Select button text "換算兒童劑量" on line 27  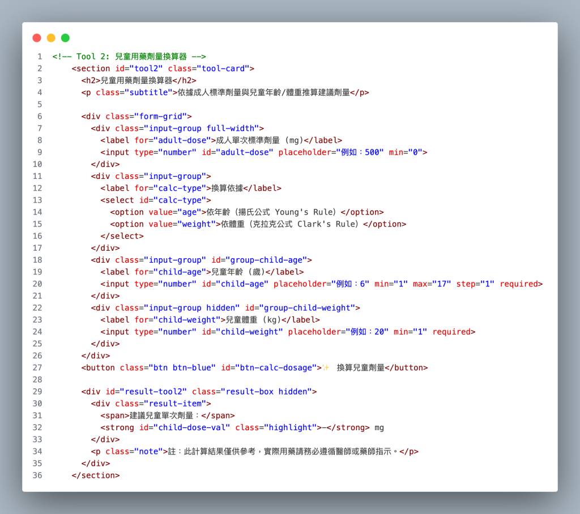pyautogui.click(x=361, y=368)
